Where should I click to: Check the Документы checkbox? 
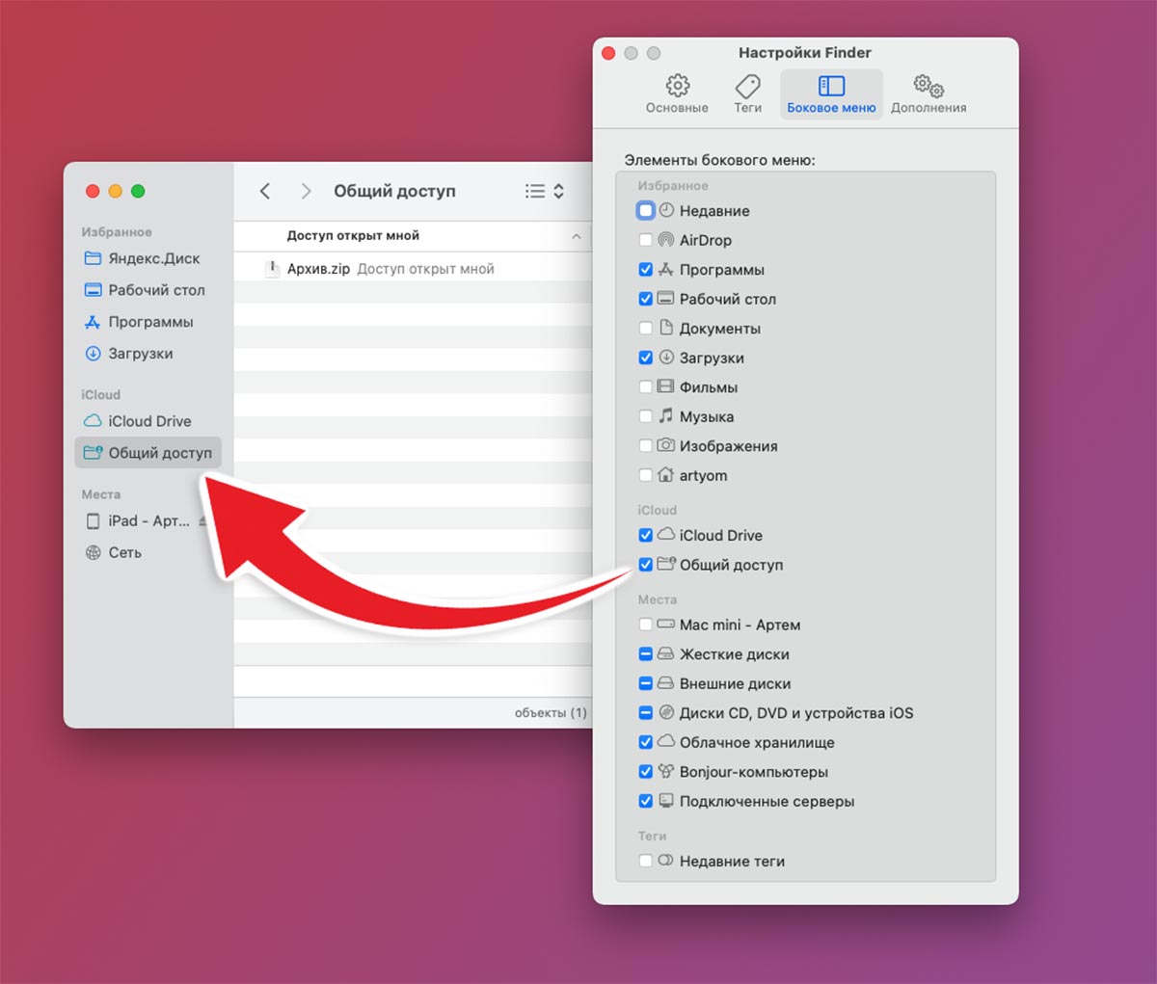click(x=646, y=329)
